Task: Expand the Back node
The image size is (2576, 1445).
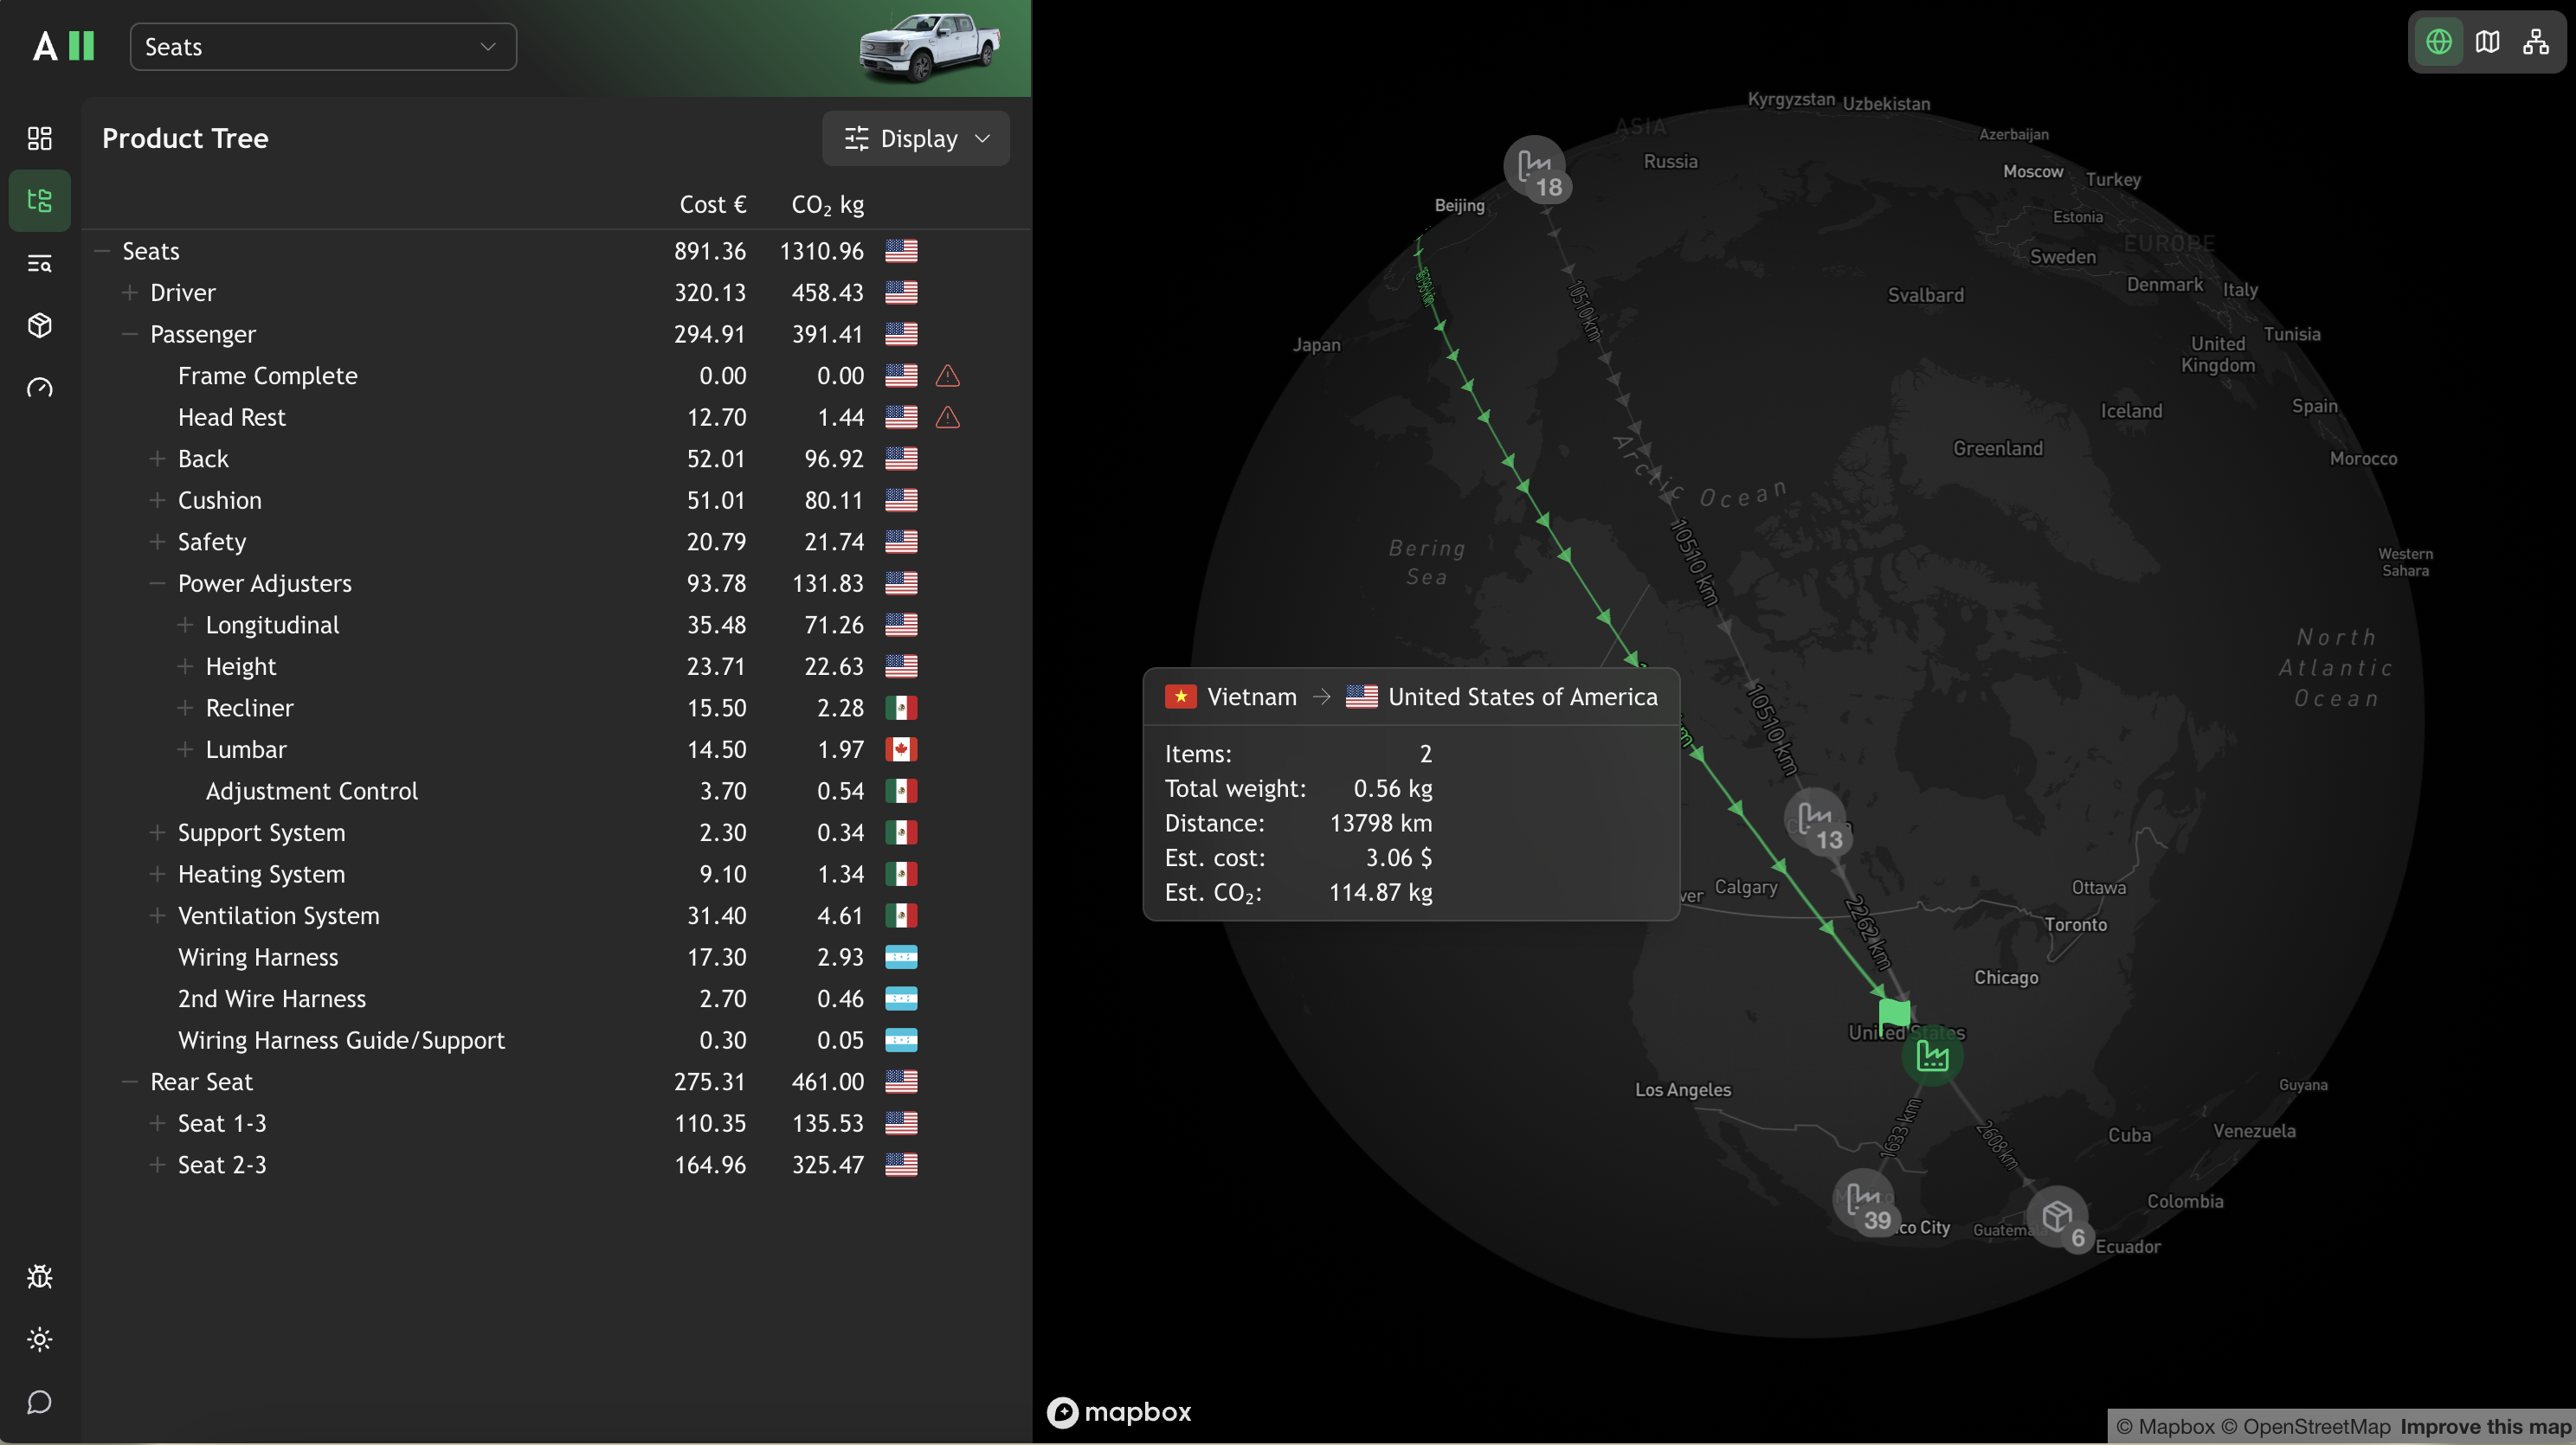Action: [x=158, y=459]
